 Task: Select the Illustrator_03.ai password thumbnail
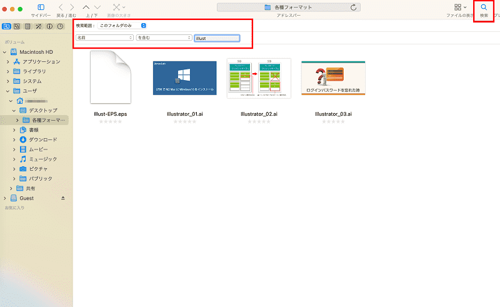point(333,78)
